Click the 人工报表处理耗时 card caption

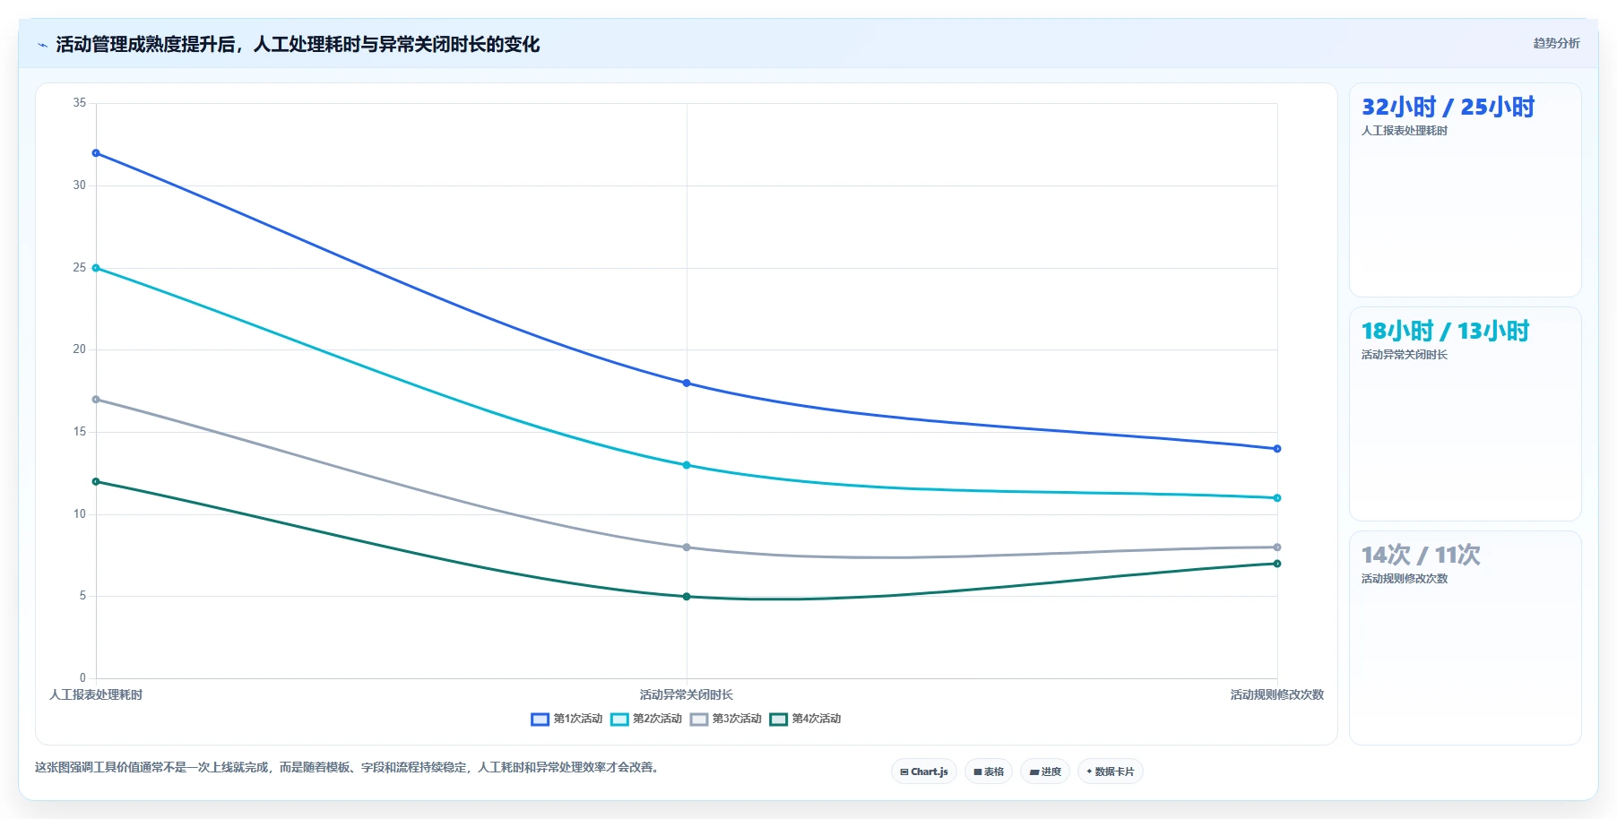(x=1405, y=131)
